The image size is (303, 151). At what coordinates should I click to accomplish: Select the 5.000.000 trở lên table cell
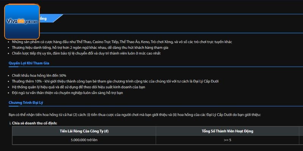pos(84,140)
